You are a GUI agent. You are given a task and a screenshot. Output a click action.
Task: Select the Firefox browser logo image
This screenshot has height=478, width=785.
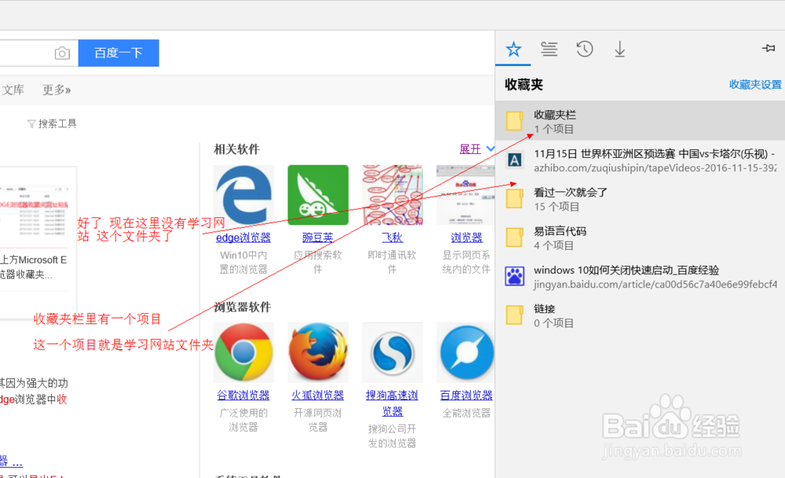(x=318, y=352)
